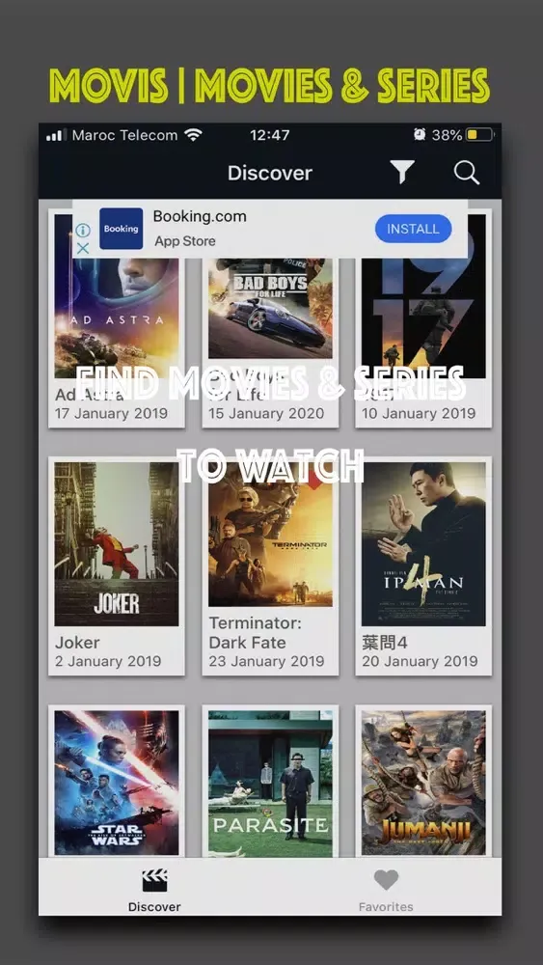
Task: Open the Terminator: Dark Fate poster
Action: click(270, 535)
